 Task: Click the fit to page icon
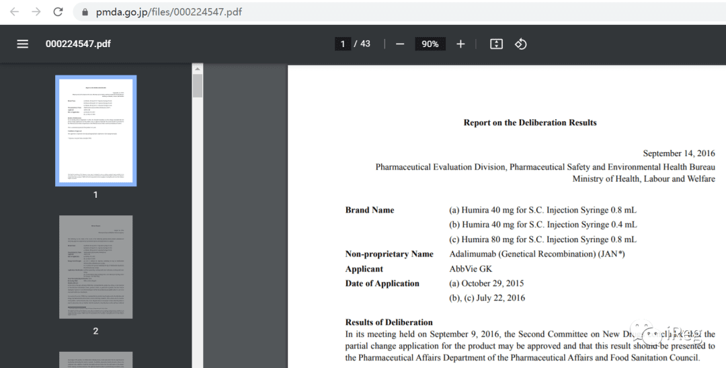(496, 44)
